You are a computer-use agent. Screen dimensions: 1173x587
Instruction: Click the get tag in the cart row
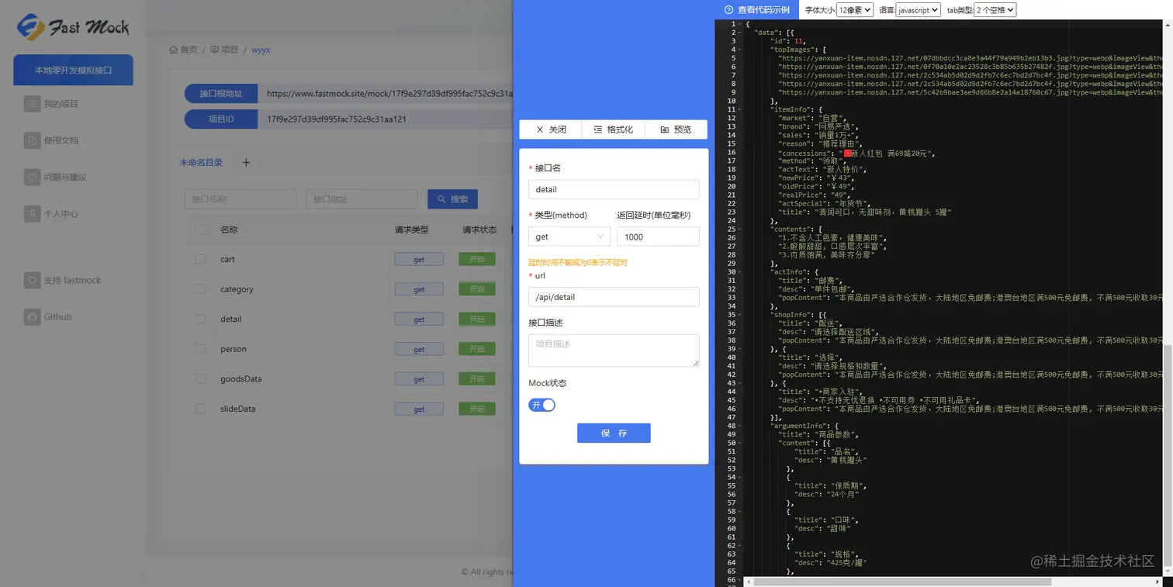tap(419, 260)
